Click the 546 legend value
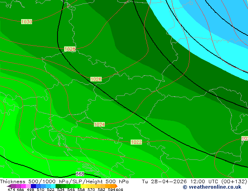Image resolution: width=248 pixels, height=191 pixels. coord(71,189)
